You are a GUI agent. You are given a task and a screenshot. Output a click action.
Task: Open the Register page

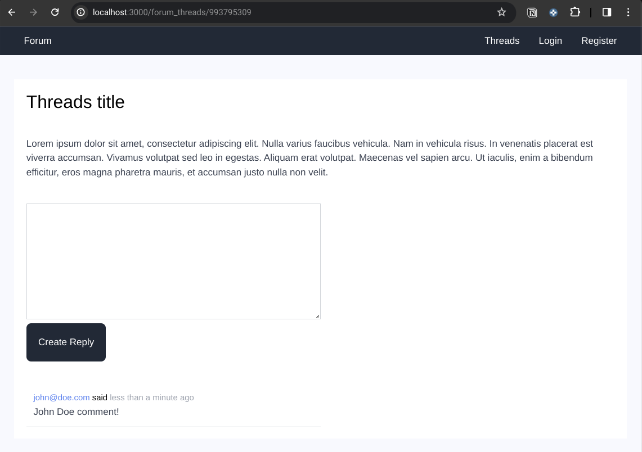pos(599,41)
